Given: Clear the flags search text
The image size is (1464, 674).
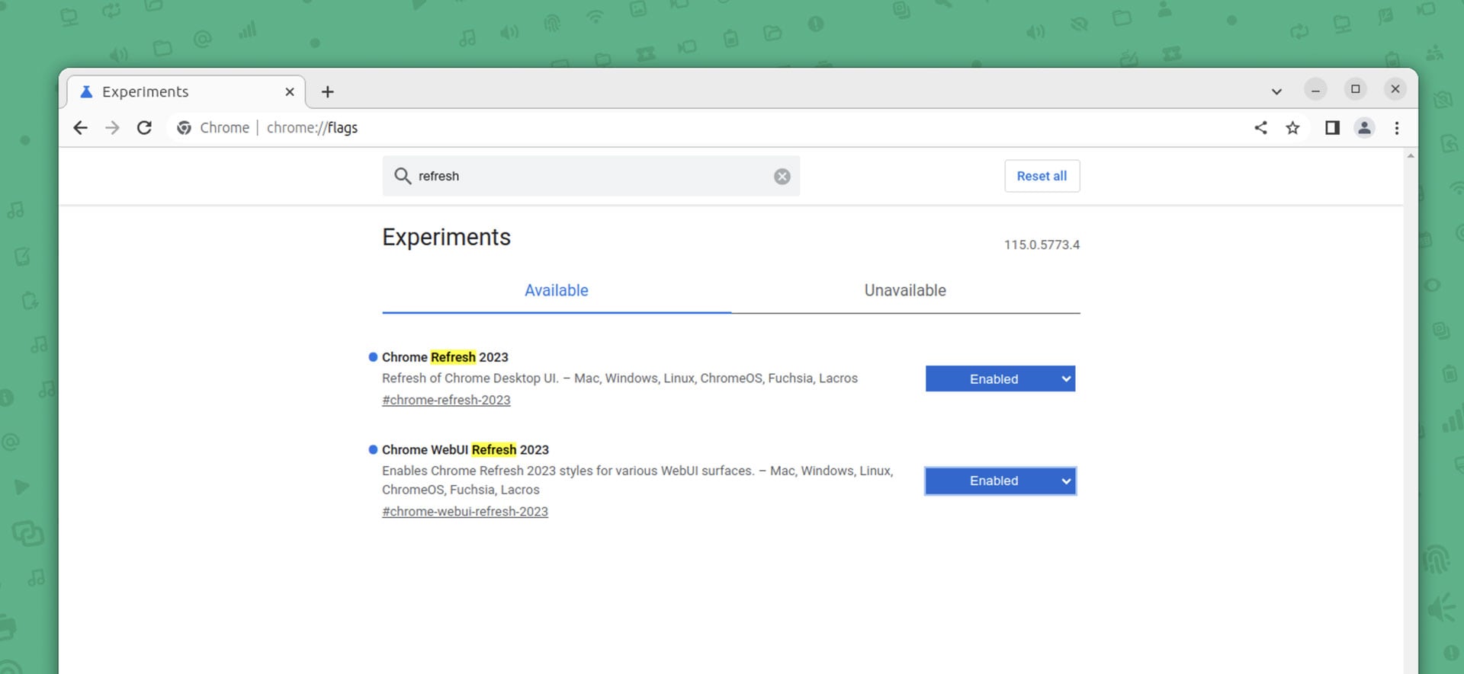Looking at the screenshot, I should pos(782,177).
